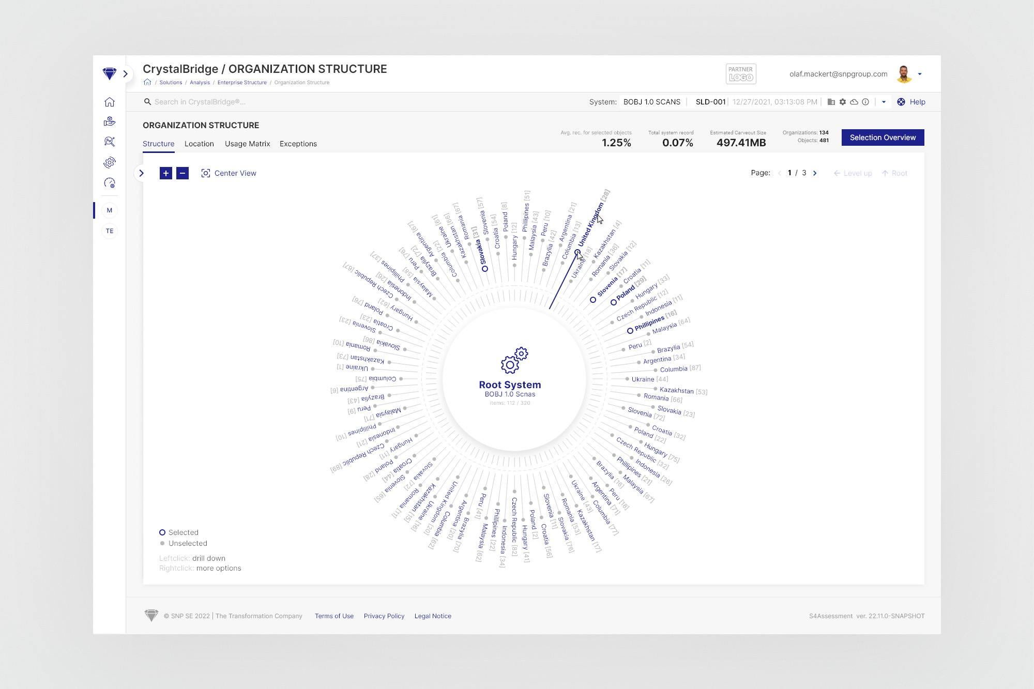This screenshot has width=1034, height=689.
Task: Click the speedometer icon in left sidebar
Action: [x=109, y=183]
